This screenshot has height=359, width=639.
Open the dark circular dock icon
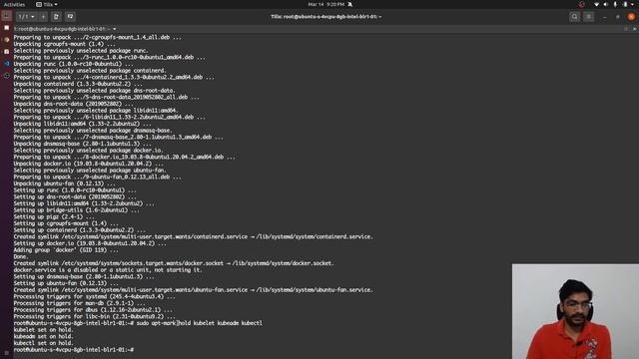[x=7, y=76]
